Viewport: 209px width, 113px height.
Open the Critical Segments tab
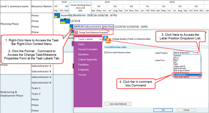pyautogui.click(x=88, y=59)
